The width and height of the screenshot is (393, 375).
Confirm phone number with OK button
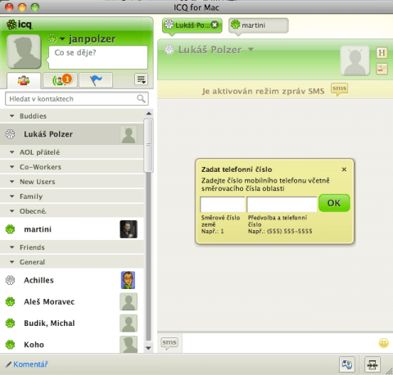tap(334, 203)
